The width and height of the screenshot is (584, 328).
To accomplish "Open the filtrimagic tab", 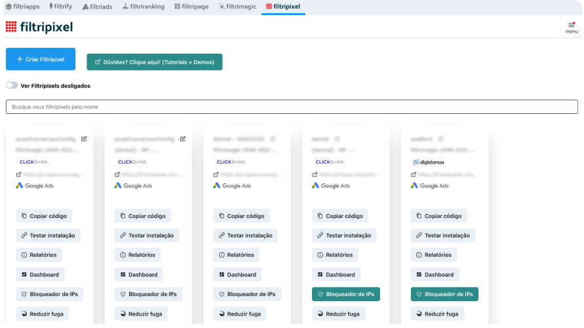I will (x=237, y=6).
